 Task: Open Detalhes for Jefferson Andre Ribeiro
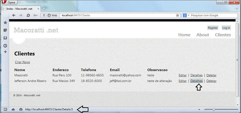196,81
